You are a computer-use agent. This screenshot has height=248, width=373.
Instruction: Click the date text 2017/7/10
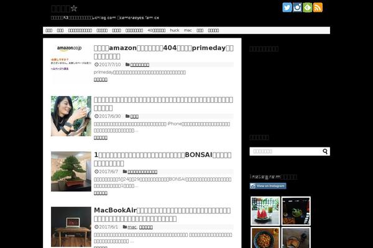pyautogui.click(x=109, y=64)
